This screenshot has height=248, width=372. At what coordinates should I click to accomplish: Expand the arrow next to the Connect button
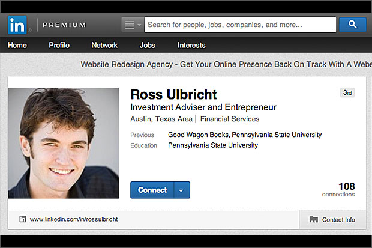pos(181,190)
